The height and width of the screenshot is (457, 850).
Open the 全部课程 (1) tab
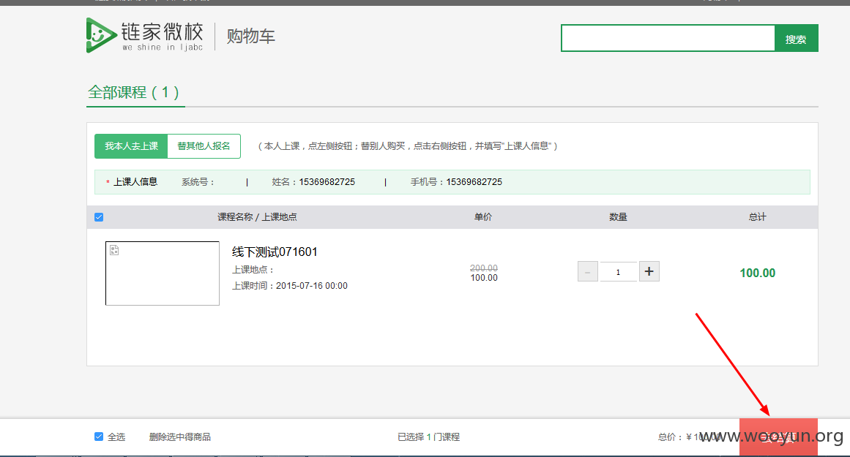pos(133,93)
